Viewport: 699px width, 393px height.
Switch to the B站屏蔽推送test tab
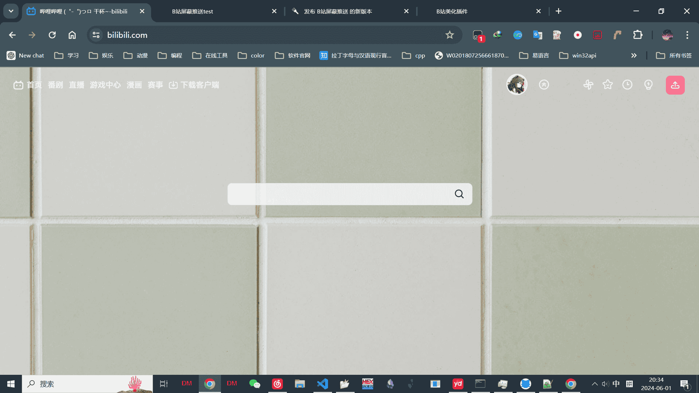click(192, 11)
